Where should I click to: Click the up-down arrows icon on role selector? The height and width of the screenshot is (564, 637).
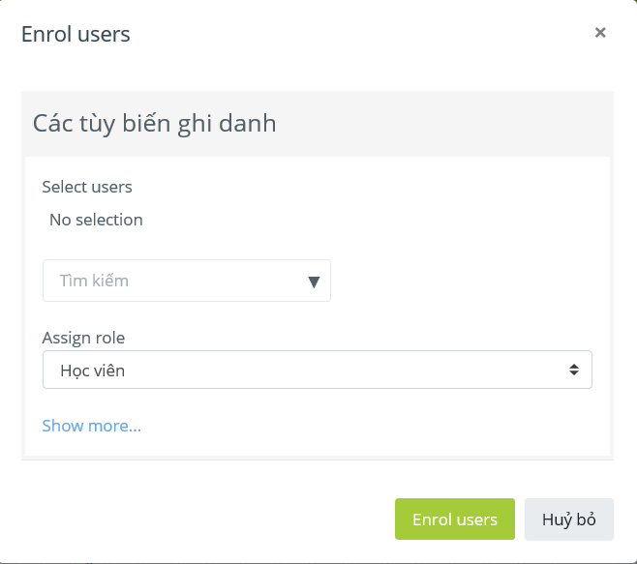click(574, 370)
